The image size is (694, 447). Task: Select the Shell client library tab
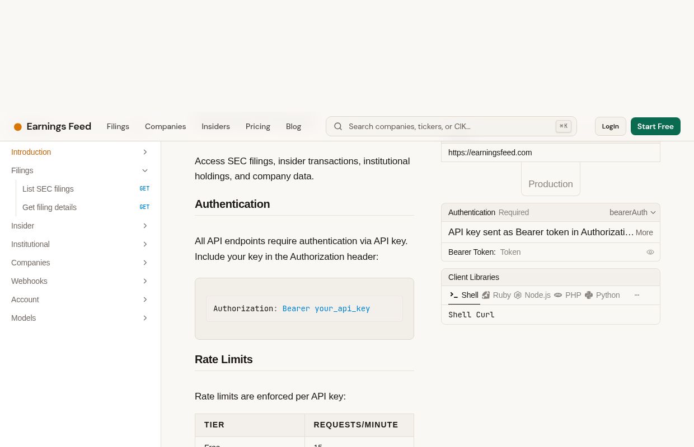(x=464, y=295)
